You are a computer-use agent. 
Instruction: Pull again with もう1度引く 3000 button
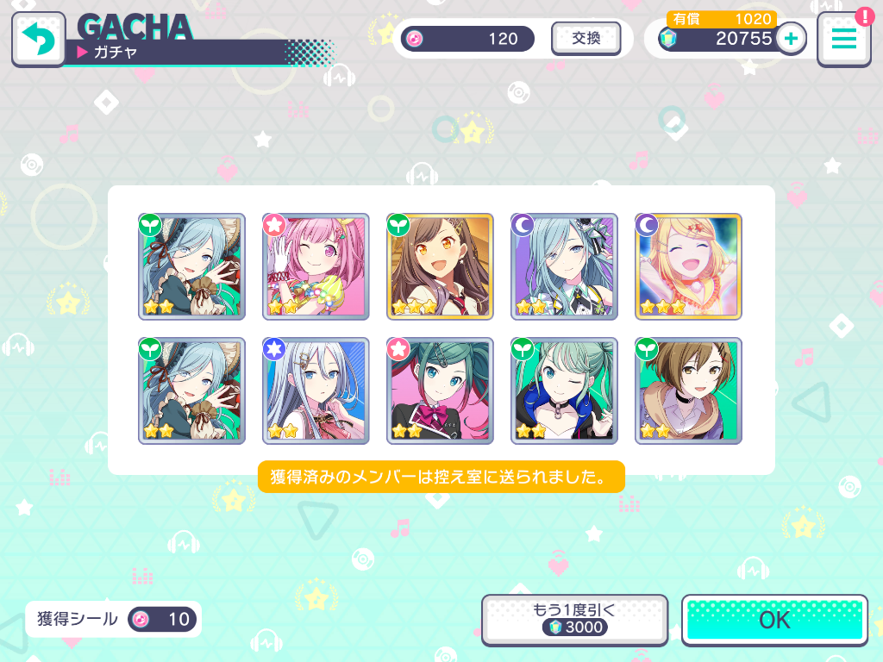coord(574,619)
